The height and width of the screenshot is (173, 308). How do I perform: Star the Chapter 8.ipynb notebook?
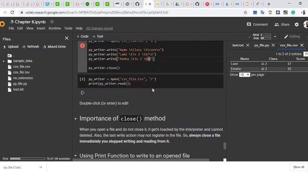pos(52,22)
